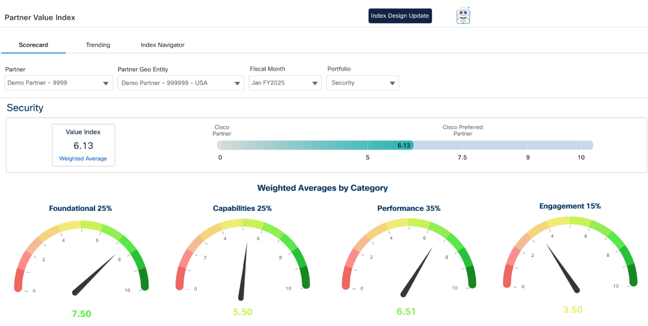Click the Engagement 15% heading
This screenshot has width=648, height=326.
570,206
